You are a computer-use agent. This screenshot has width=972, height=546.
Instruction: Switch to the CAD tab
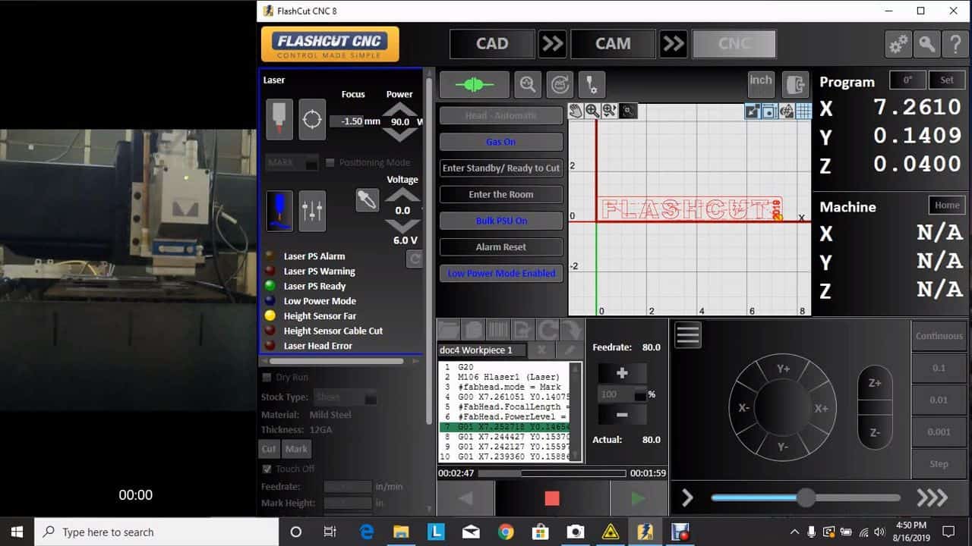coord(492,44)
